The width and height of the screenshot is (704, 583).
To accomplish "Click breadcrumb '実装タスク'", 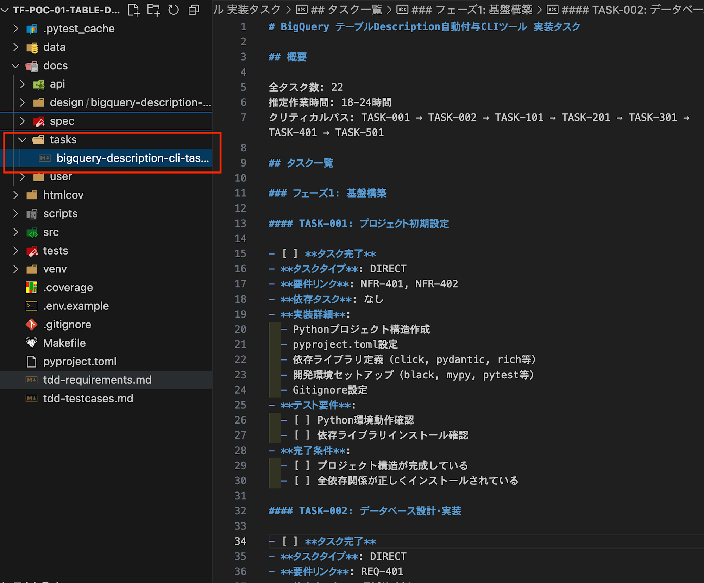I will pyautogui.click(x=253, y=10).
